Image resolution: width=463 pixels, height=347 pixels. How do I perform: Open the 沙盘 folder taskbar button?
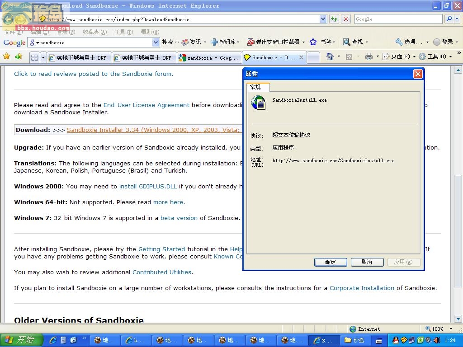[355, 340]
